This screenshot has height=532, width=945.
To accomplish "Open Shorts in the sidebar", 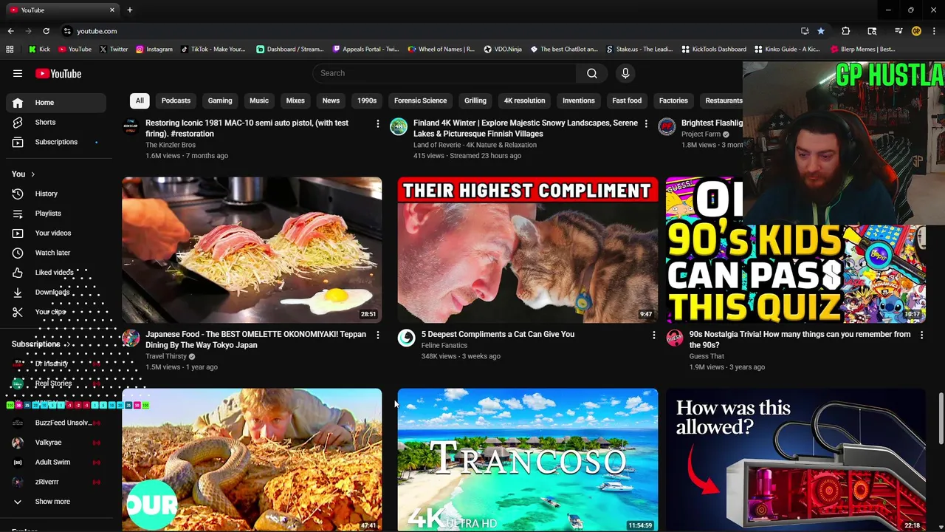I will coord(56,122).
